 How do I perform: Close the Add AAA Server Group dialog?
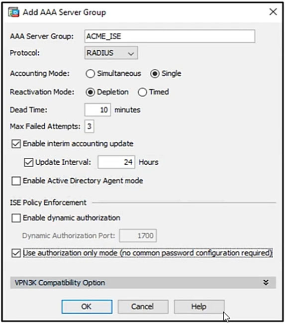pos(273,12)
